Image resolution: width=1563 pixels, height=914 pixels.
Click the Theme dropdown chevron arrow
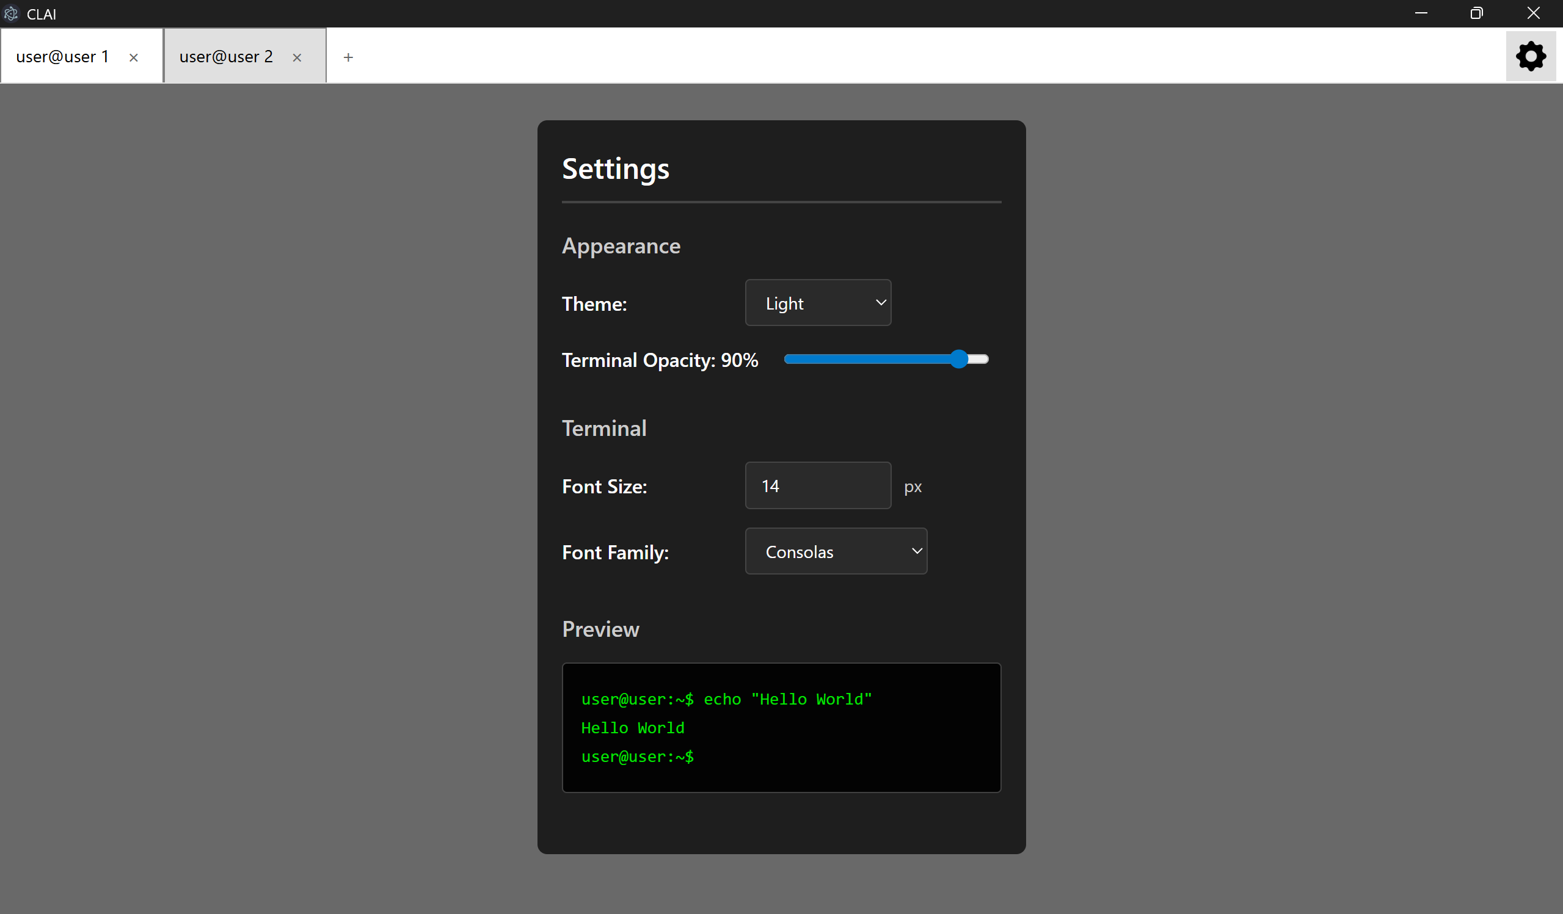pyautogui.click(x=881, y=303)
